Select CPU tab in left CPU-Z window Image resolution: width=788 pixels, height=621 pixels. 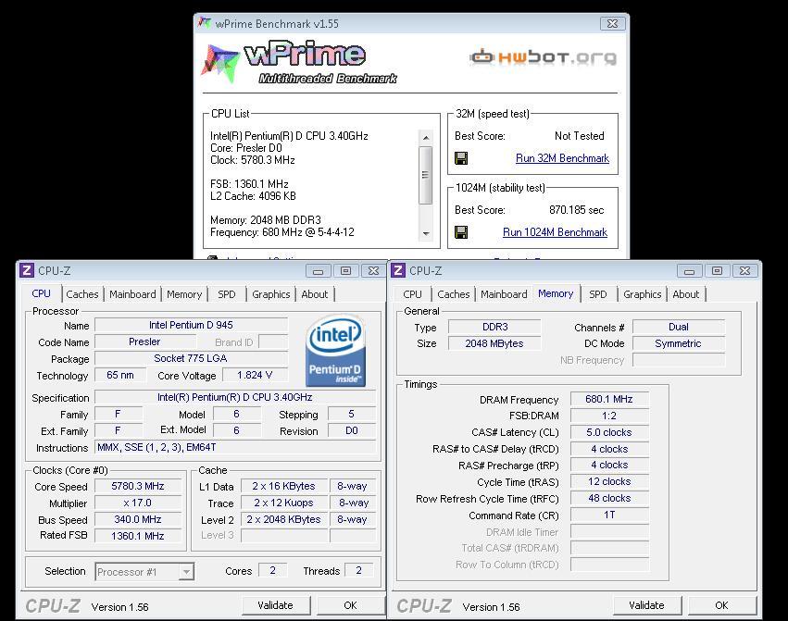click(x=42, y=293)
